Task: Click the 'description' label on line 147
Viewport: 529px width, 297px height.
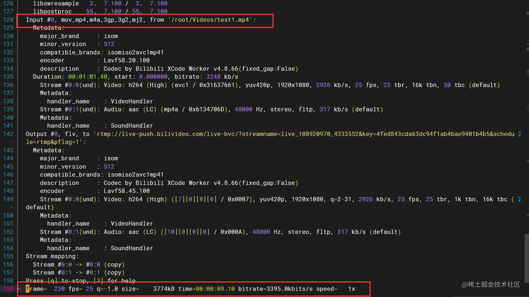Action: (x=60, y=183)
